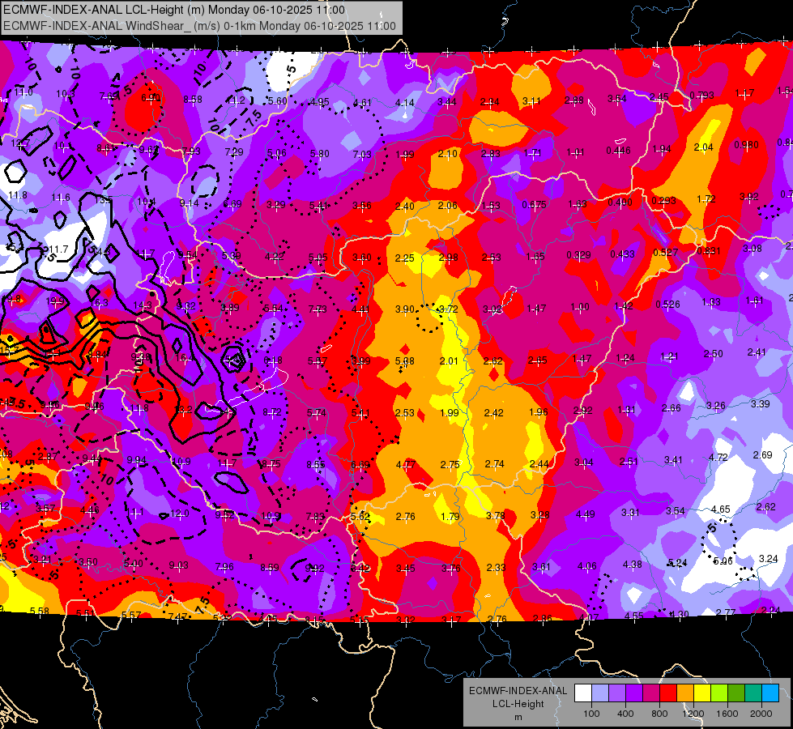This screenshot has width=793, height=729.
Task: Click the magenta legend swatch
Action: [651, 693]
